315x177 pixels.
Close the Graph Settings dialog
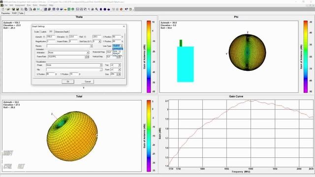124,26
